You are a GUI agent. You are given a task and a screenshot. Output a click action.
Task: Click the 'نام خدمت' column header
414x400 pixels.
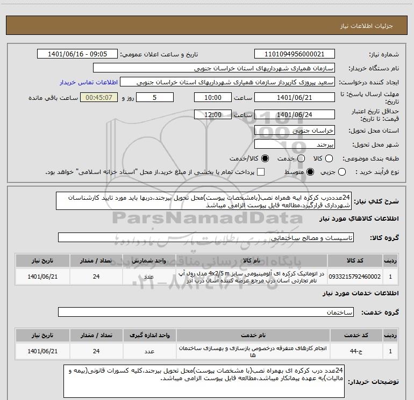[x=253, y=335]
